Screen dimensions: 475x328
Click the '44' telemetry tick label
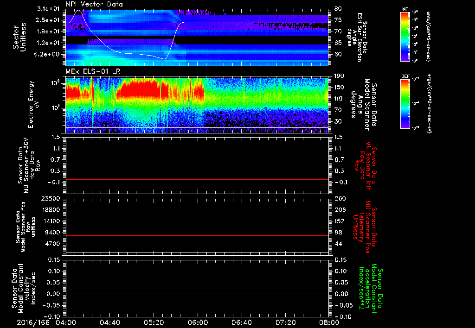pos(338,244)
